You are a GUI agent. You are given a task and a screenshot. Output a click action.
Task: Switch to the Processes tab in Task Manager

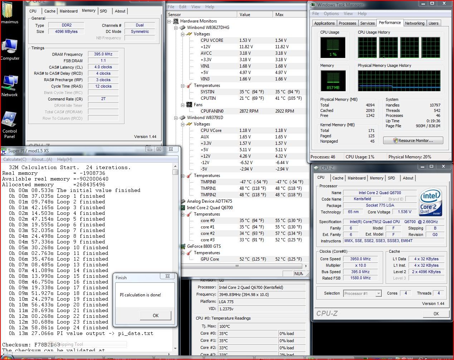[347, 23]
